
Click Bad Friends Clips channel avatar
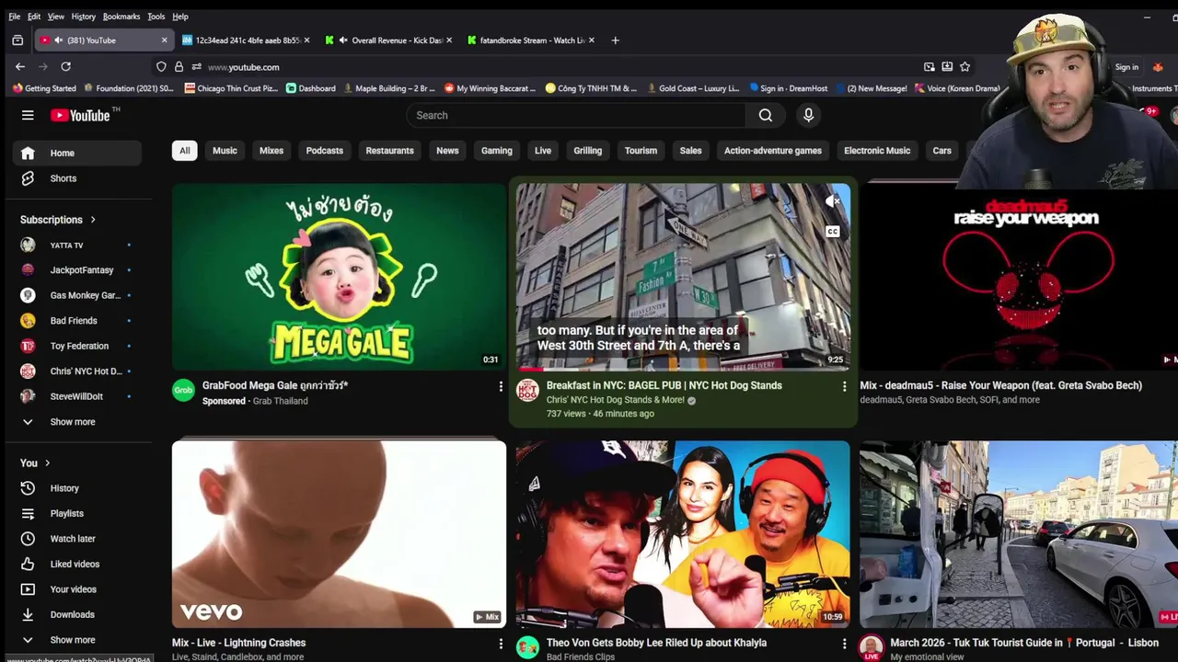527,647
